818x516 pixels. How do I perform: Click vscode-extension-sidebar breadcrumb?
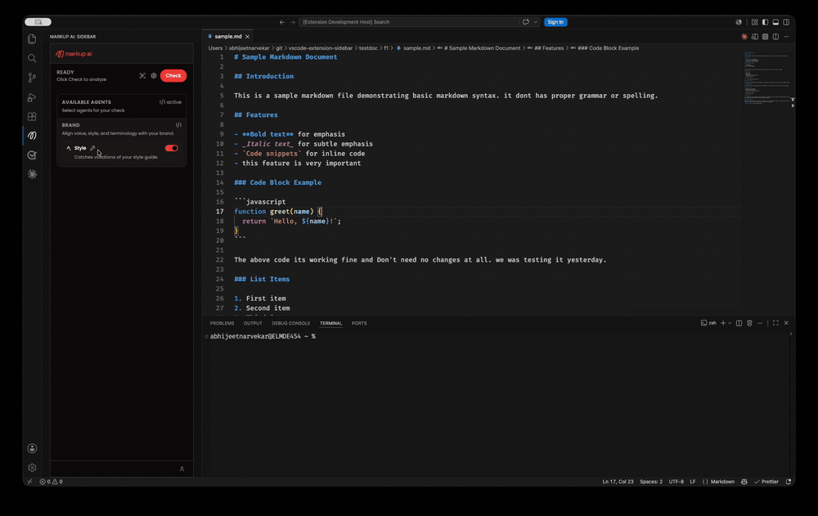[x=321, y=48]
